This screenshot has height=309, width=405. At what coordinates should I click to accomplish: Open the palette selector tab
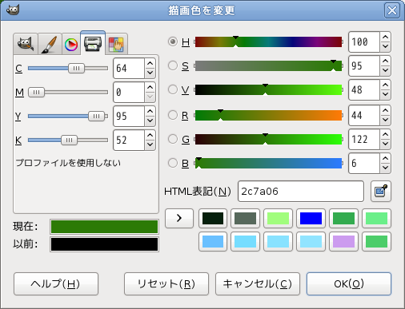116,44
